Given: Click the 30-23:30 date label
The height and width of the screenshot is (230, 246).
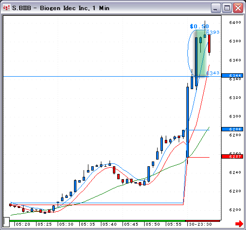Looking at the screenshot, I should 200,224.
